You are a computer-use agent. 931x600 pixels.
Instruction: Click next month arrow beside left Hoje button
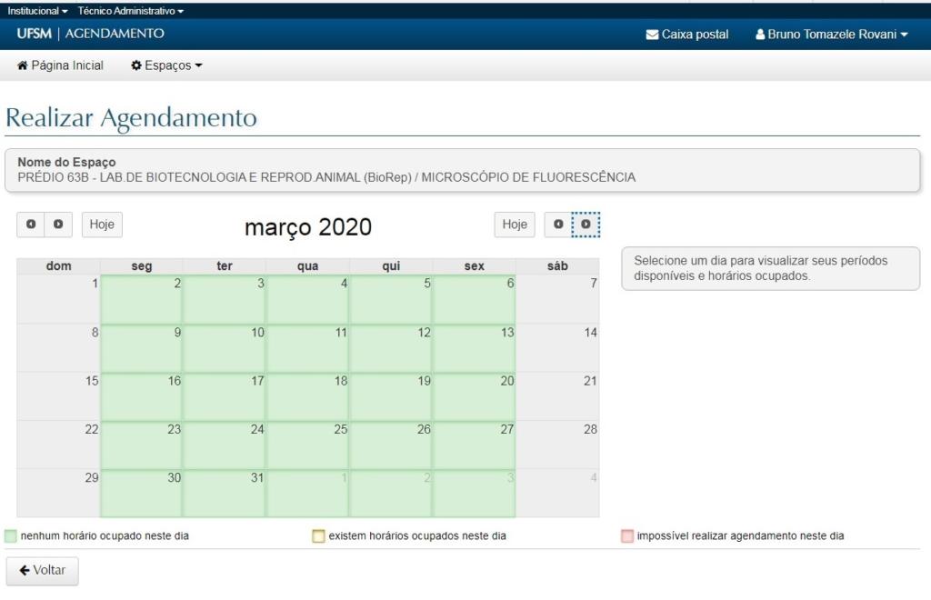(58, 224)
